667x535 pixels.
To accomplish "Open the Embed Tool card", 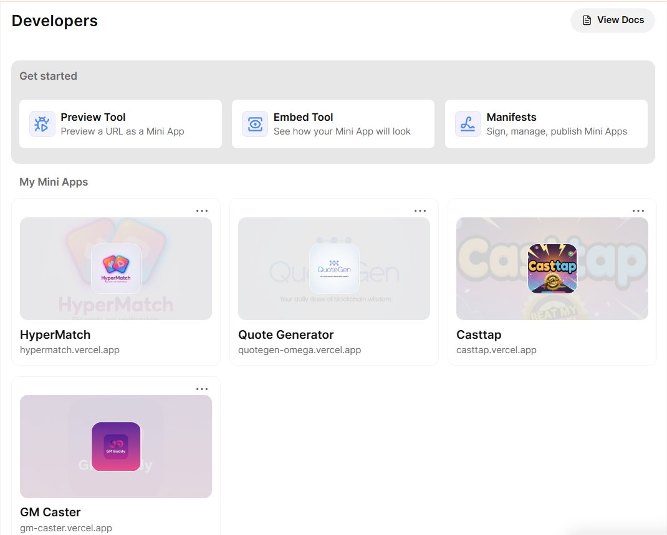I will click(333, 124).
